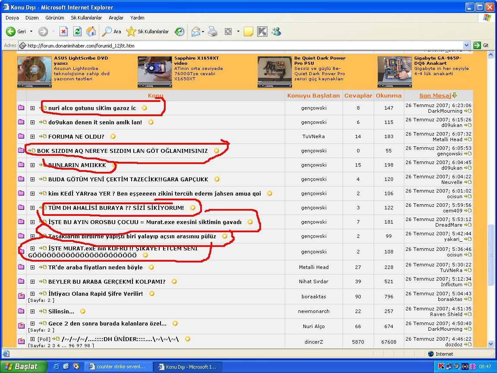Open the Sapphire X1650XT video thumbnail
Screen dimensions: 497x373
[155, 72]
